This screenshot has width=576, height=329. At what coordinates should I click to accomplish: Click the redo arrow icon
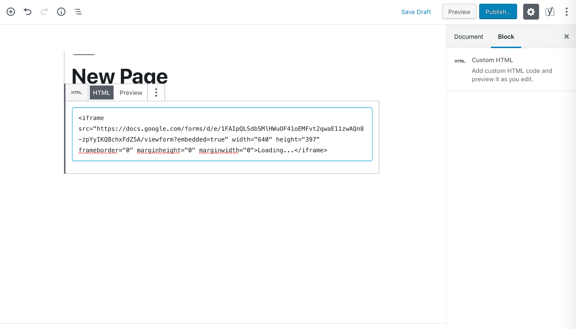(x=44, y=12)
